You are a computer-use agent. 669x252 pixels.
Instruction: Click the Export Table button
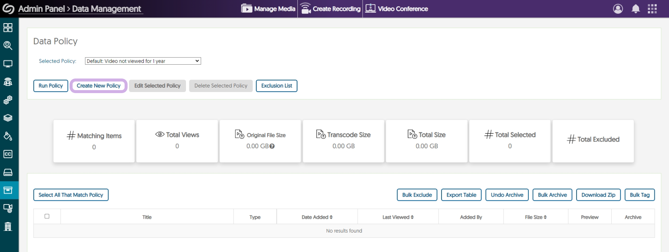tap(461, 195)
